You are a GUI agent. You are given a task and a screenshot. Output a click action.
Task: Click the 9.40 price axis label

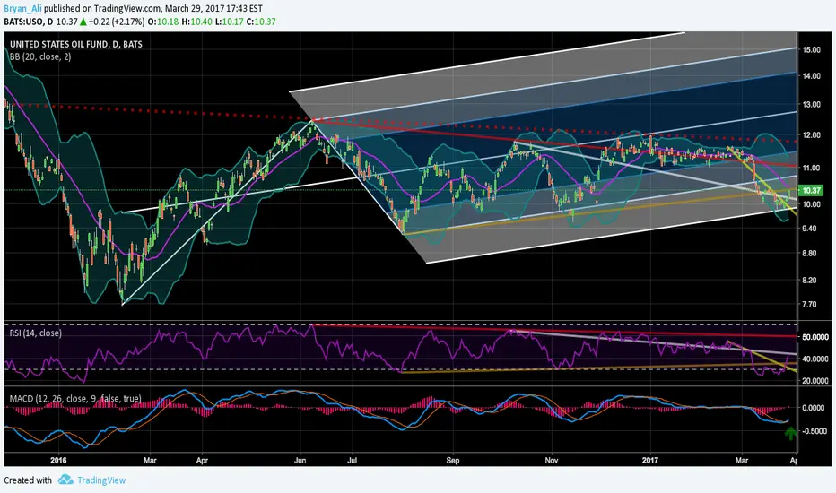pyautogui.click(x=810, y=228)
